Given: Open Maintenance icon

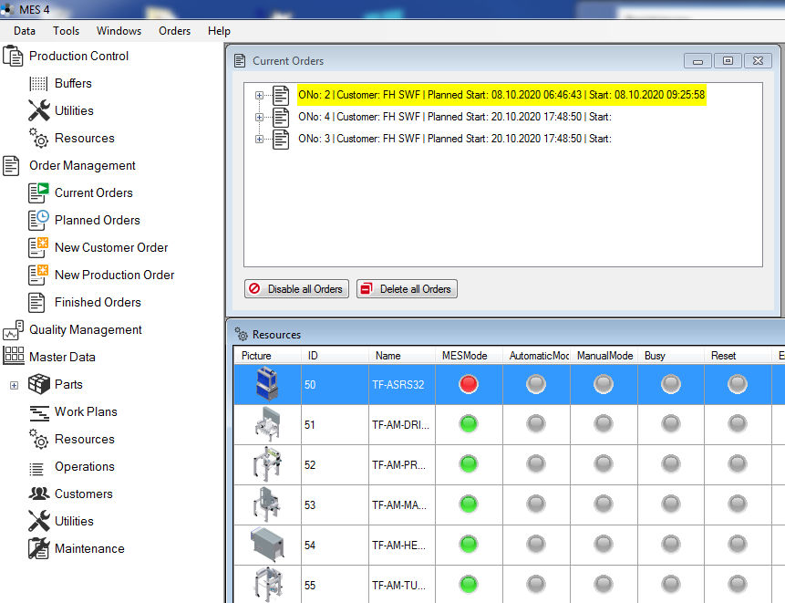Looking at the screenshot, I should click(x=38, y=548).
